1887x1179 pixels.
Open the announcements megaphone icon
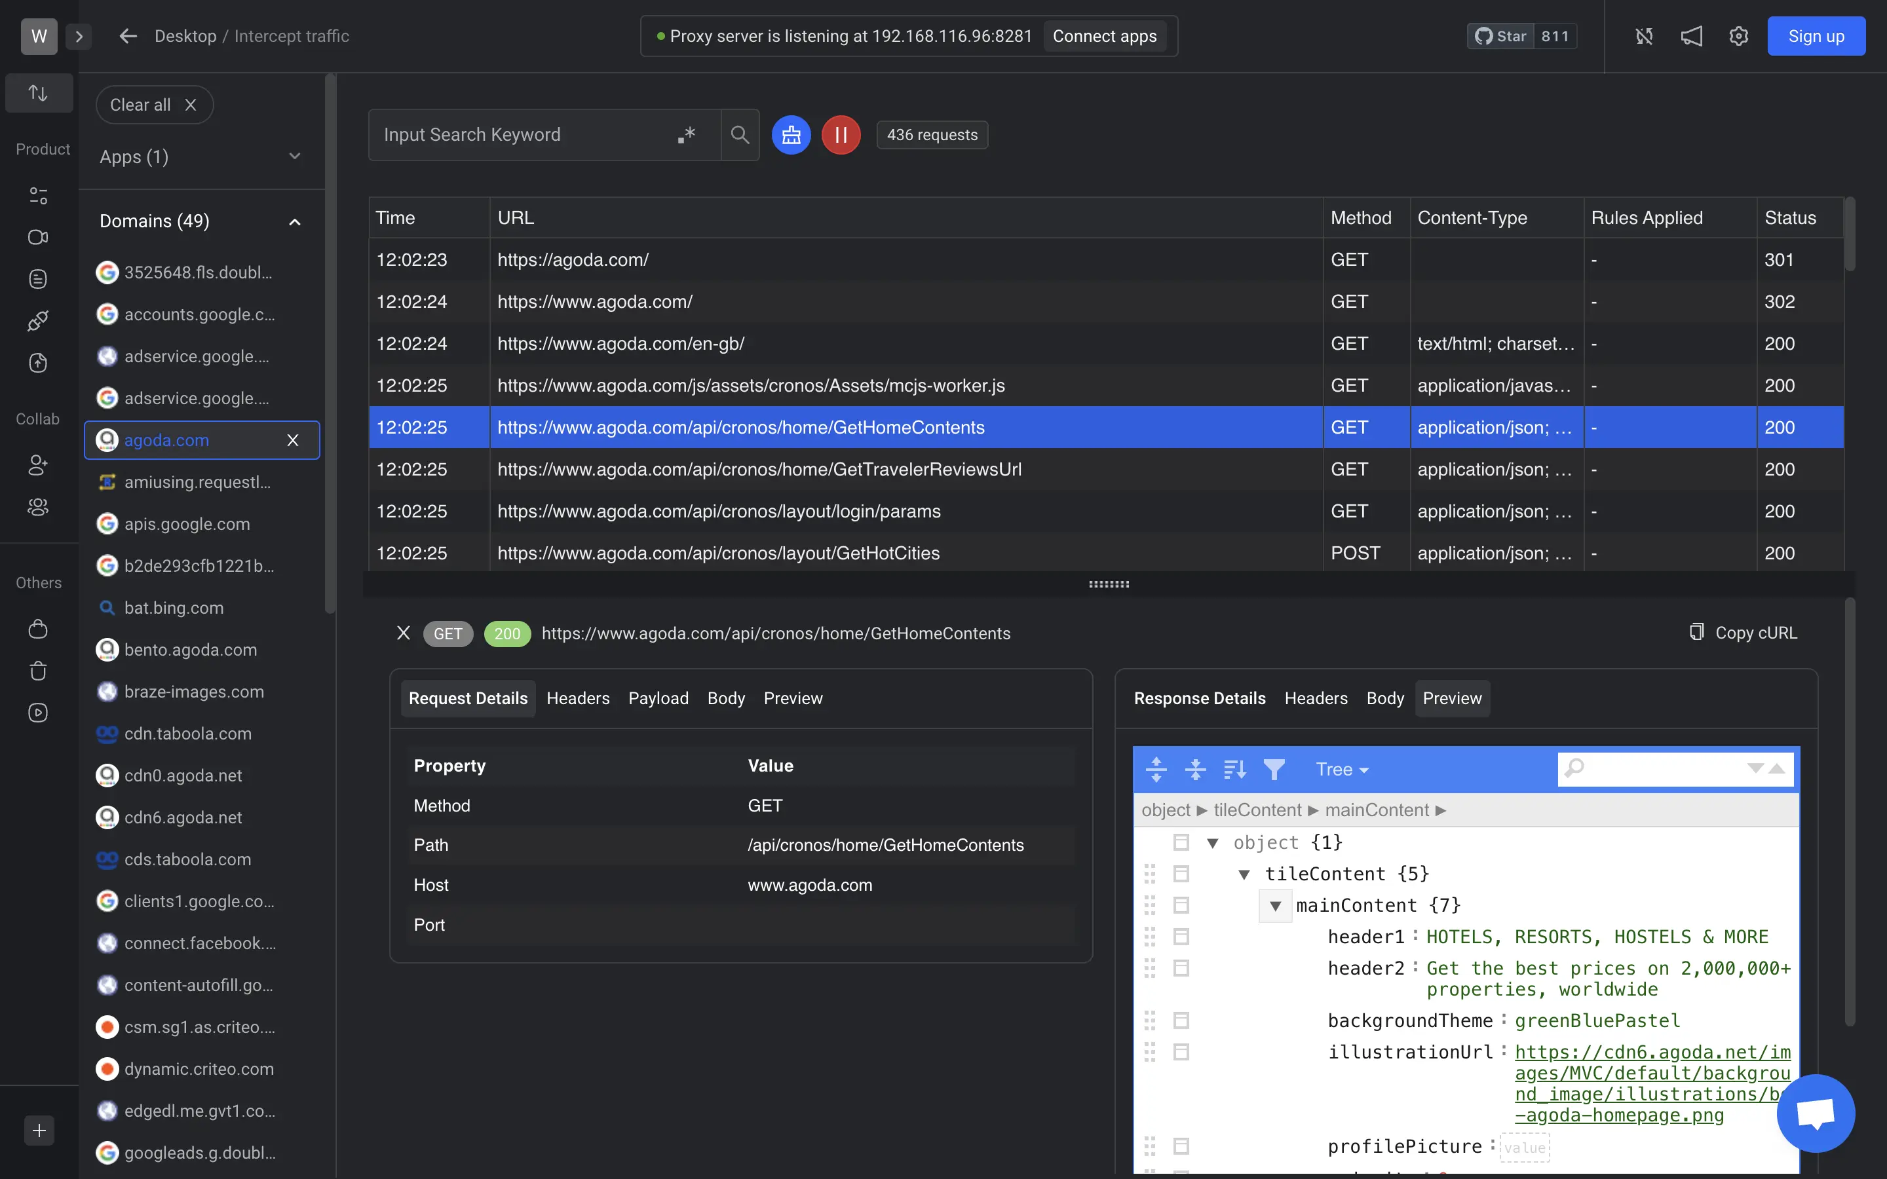(x=1691, y=36)
